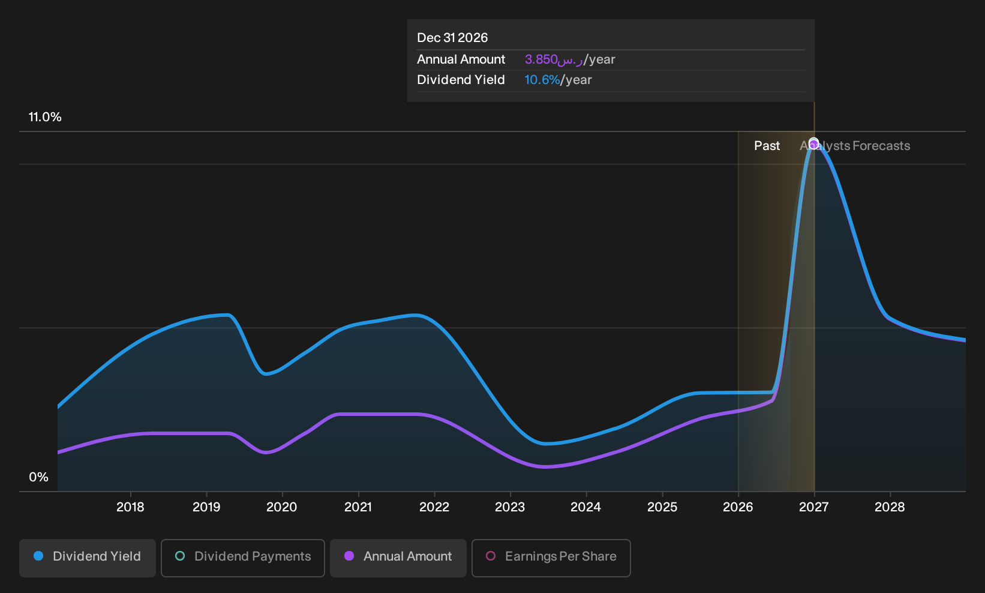Click the teal ring icon beside Dividend Payments

(180, 556)
